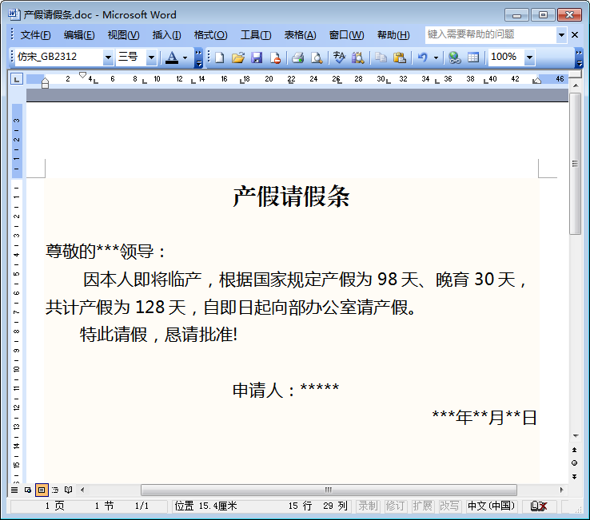Click horizontal scrollbar left arrow
This screenshot has width=590, height=520.
click(x=82, y=490)
